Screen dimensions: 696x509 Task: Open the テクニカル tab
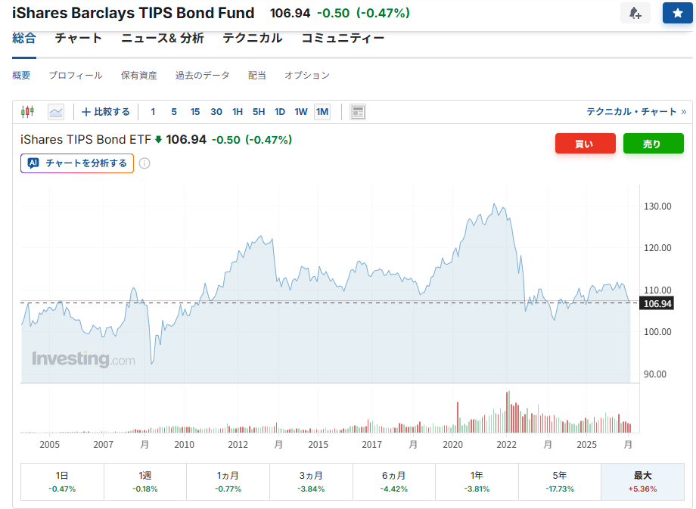[x=253, y=38]
